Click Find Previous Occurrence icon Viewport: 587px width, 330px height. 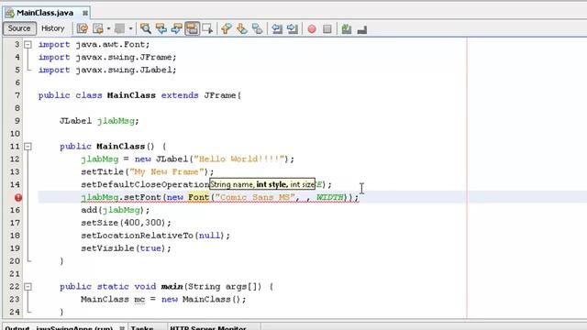[x=161, y=28]
